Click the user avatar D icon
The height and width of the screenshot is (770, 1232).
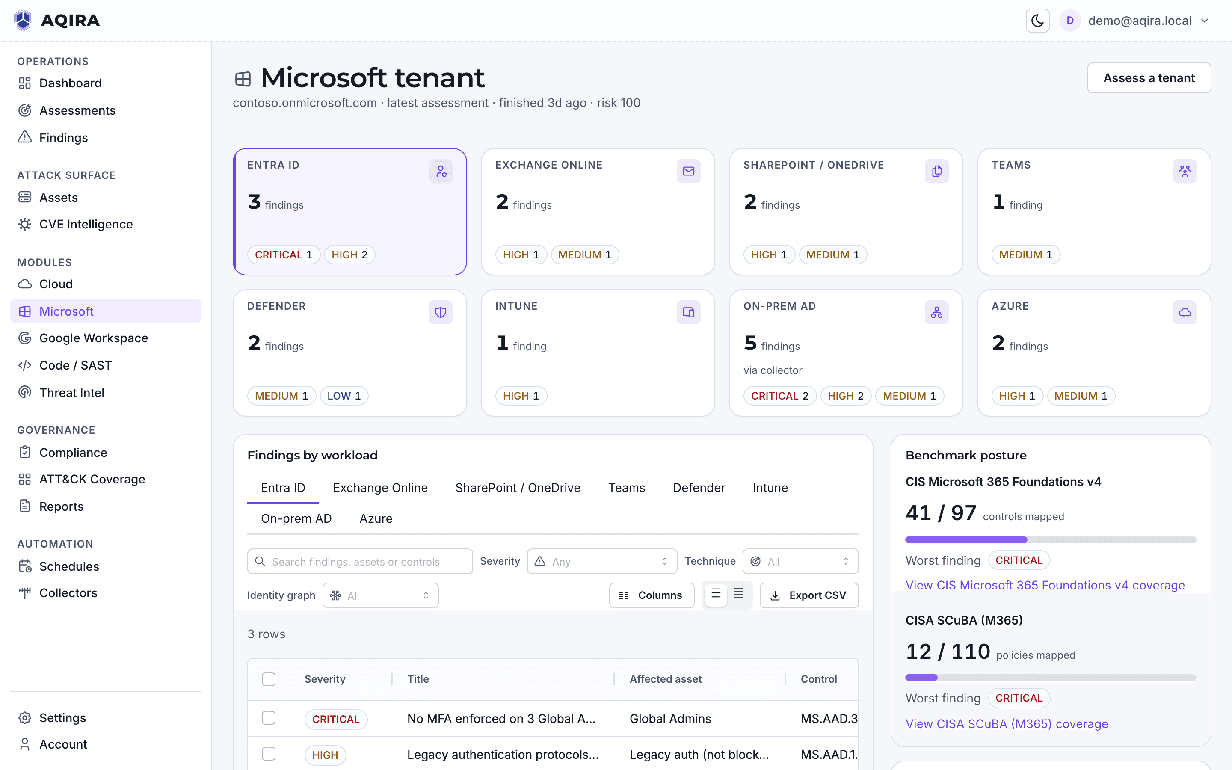[x=1069, y=21]
